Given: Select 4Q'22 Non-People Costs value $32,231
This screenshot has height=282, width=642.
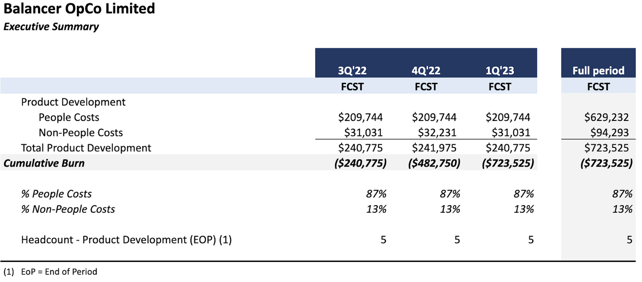Looking at the screenshot, I should (x=434, y=133).
